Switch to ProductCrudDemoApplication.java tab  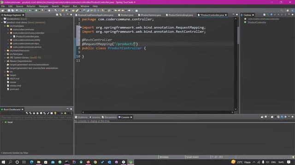(94, 15)
